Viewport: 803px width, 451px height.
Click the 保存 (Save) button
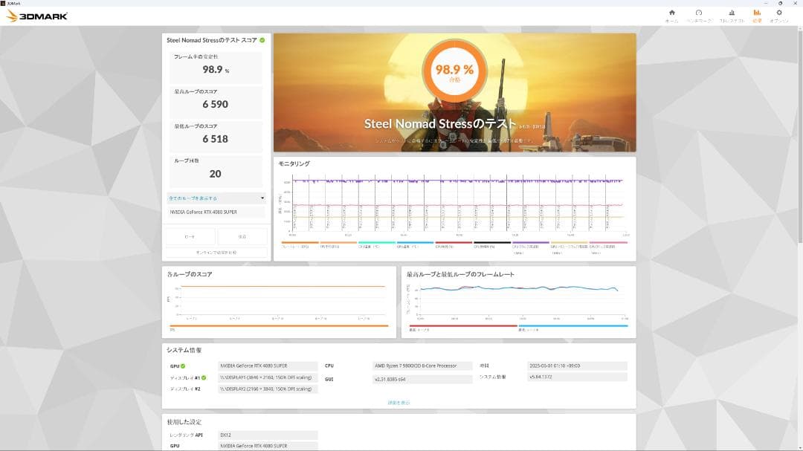(242, 236)
